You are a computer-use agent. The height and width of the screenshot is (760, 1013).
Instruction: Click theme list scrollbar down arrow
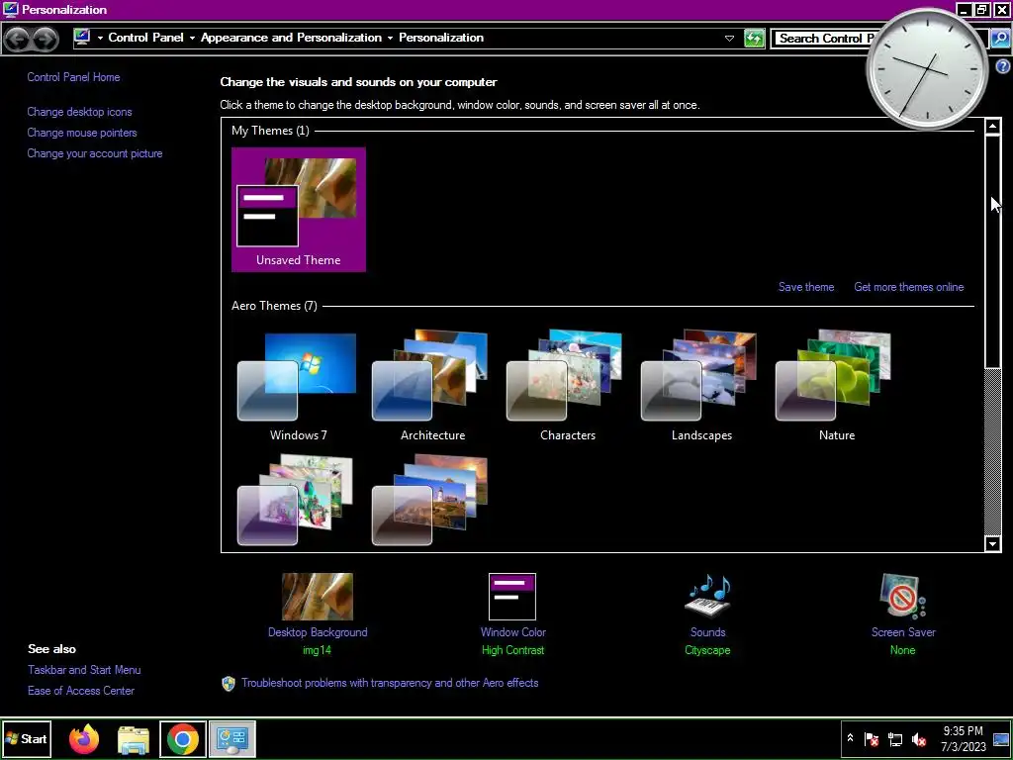click(993, 543)
